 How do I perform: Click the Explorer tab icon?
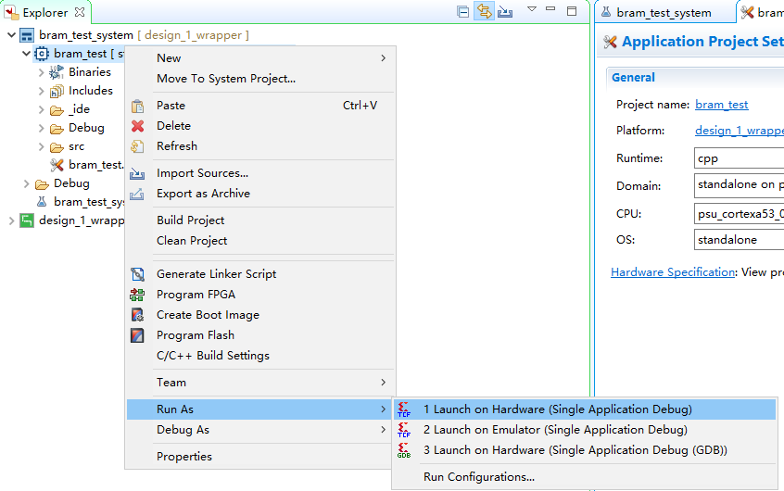coord(11,12)
